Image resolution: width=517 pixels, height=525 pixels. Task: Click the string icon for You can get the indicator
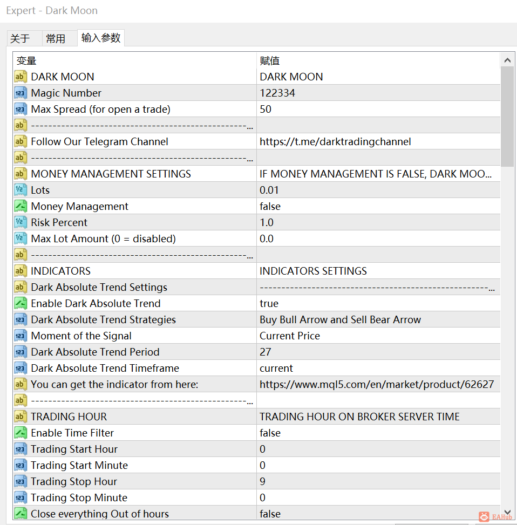click(20, 384)
